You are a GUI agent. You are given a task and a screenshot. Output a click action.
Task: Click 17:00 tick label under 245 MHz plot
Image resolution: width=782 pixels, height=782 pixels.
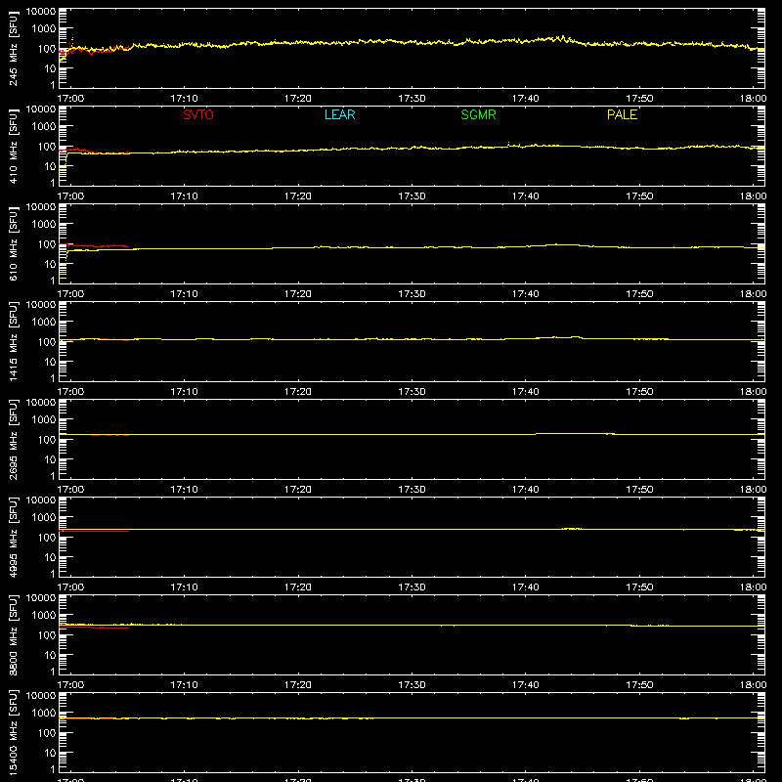70,99
